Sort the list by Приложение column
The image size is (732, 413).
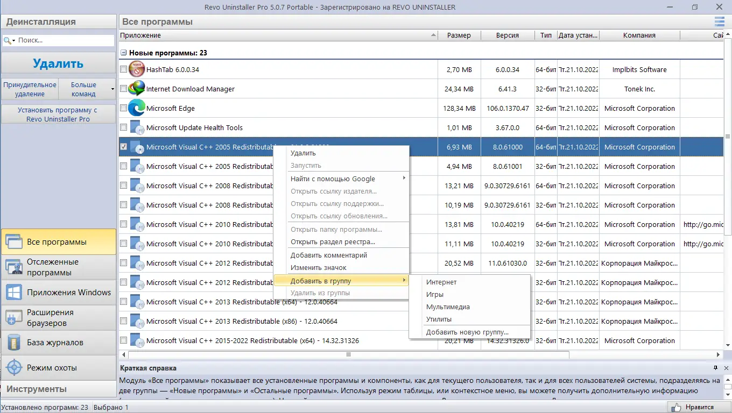278,35
